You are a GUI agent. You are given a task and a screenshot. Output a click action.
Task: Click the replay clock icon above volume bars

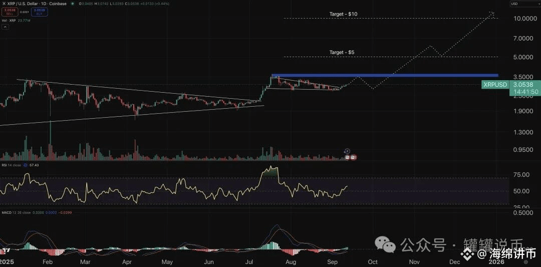[x=348, y=151]
